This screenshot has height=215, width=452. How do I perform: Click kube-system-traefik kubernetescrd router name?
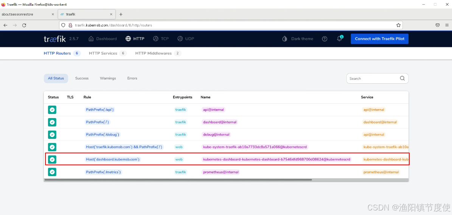click(255, 147)
